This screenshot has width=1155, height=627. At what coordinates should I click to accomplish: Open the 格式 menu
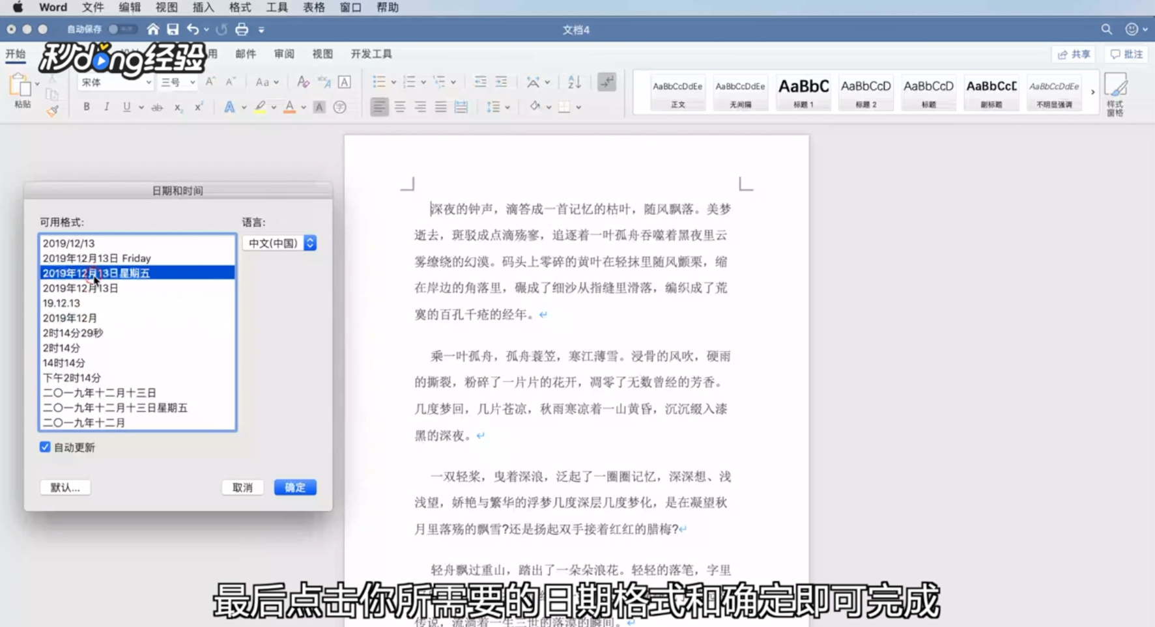pyautogui.click(x=240, y=7)
